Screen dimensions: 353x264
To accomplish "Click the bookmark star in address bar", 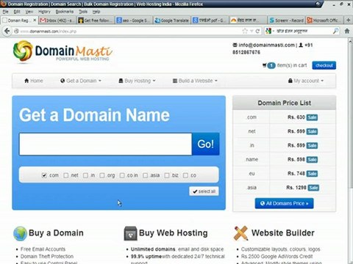I will click(245, 31).
